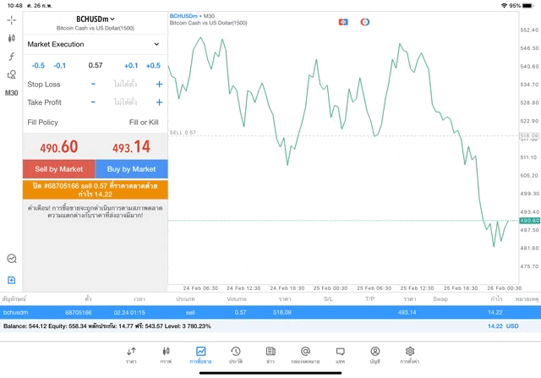The height and width of the screenshot is (378, 541).
Task: Expand the BCHUSDm symbol selector
Action: click(x=95, y=19)
